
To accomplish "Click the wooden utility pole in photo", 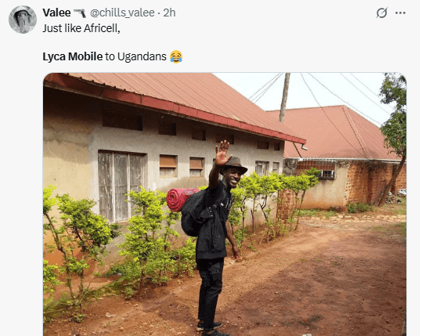I will click(284, 97).
